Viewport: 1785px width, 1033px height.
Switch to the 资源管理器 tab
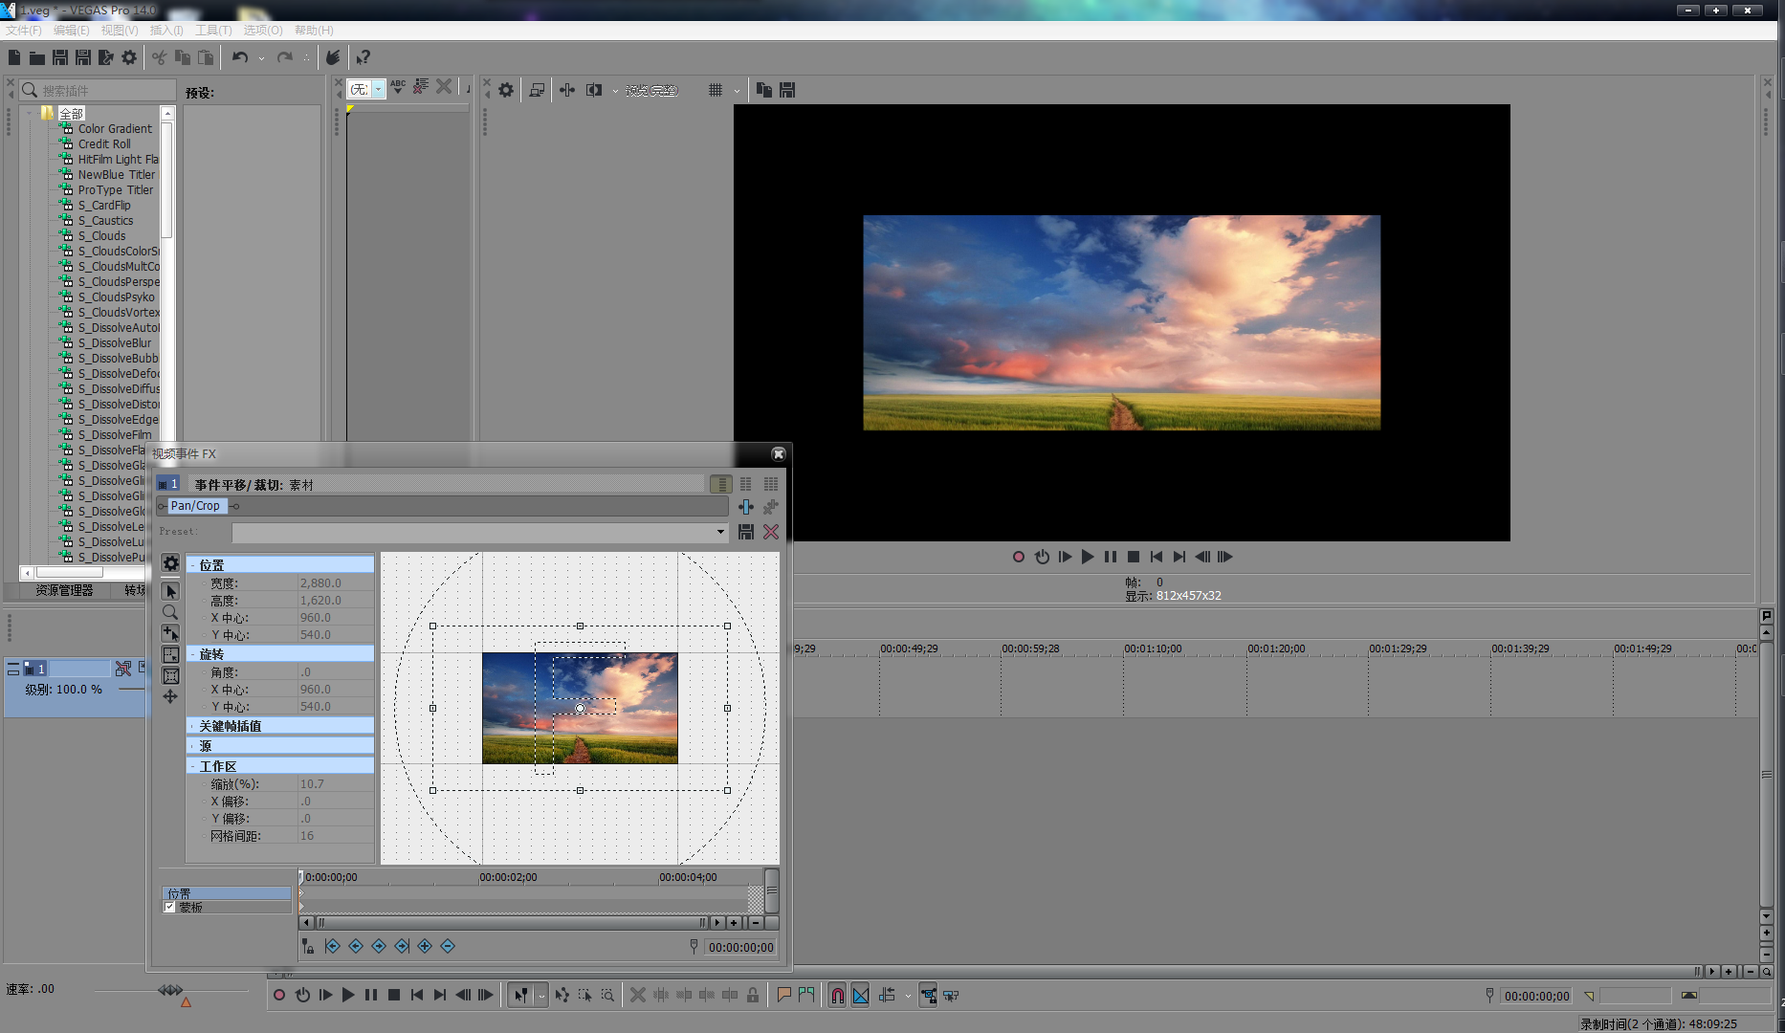(64, 591)
